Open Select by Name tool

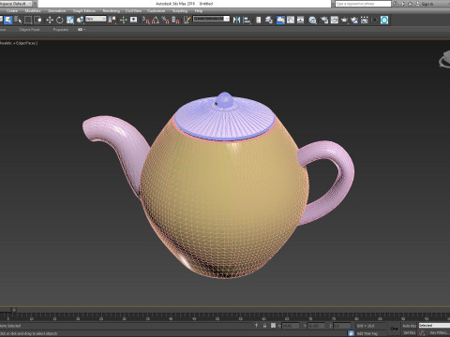coord(18,20)
